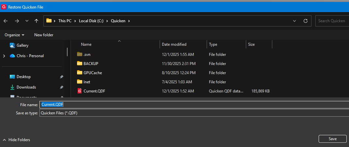Create a New folder
Image resolution: width=349 pixels, height=147 pixels.
(x=44, y=35)
